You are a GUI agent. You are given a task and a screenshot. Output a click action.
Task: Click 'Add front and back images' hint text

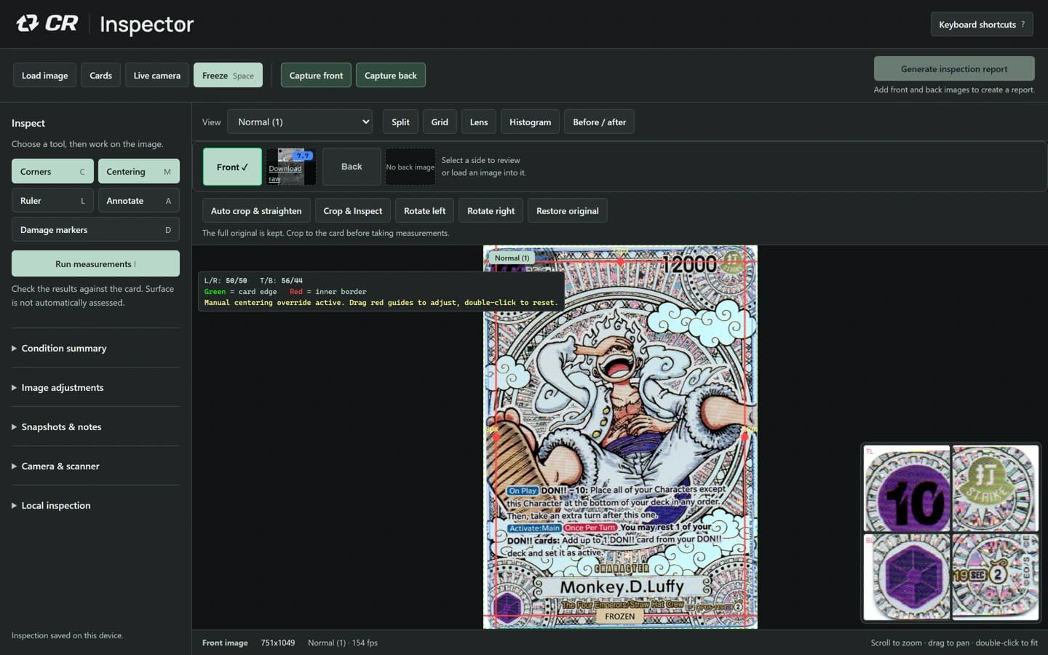(x=954, y=90)
